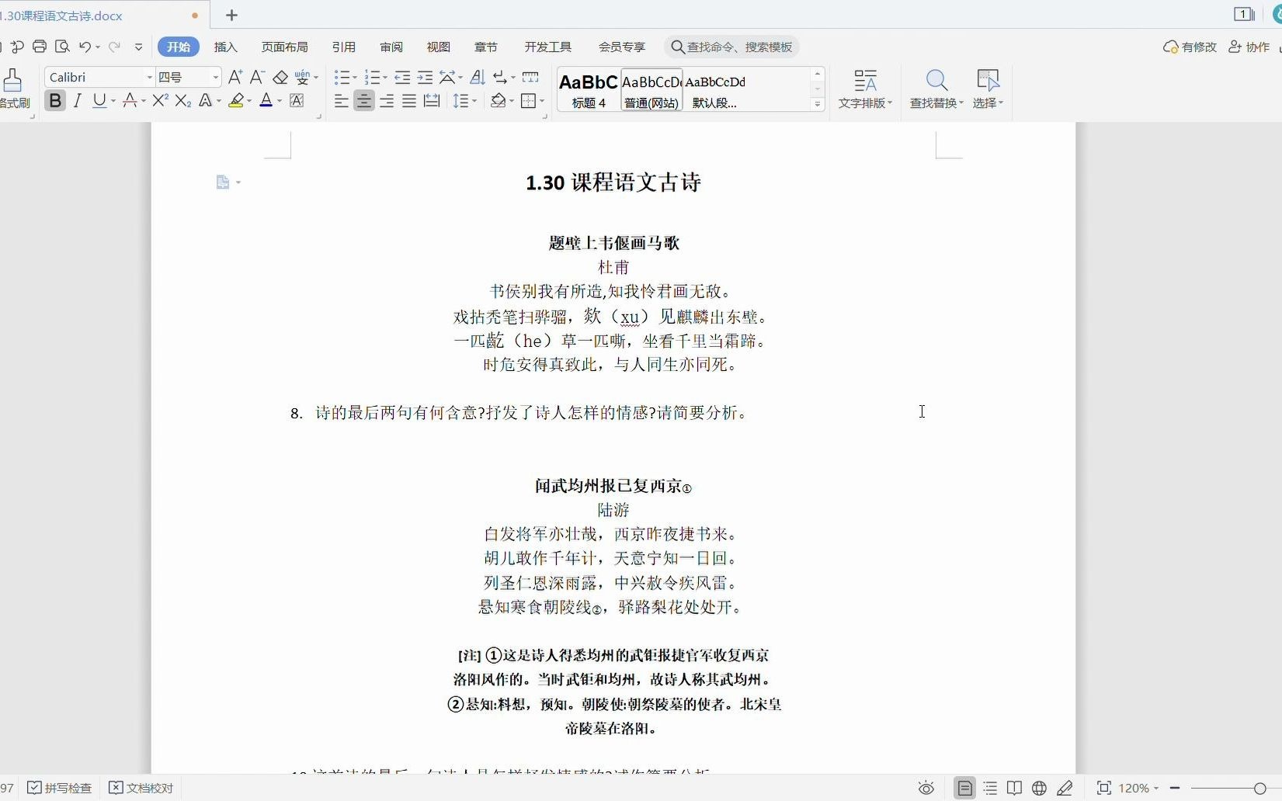Open the print preview icon
This screenshot has height=801, width=1282.
pyautogui.click(x=63, y=47)
